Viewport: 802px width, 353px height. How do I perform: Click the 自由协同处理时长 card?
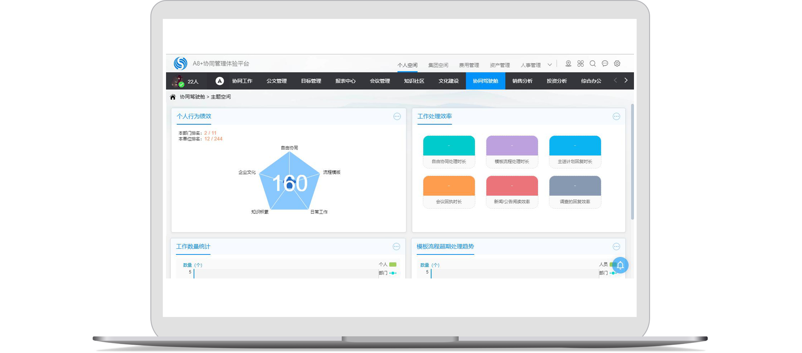(x=449, y=151)
